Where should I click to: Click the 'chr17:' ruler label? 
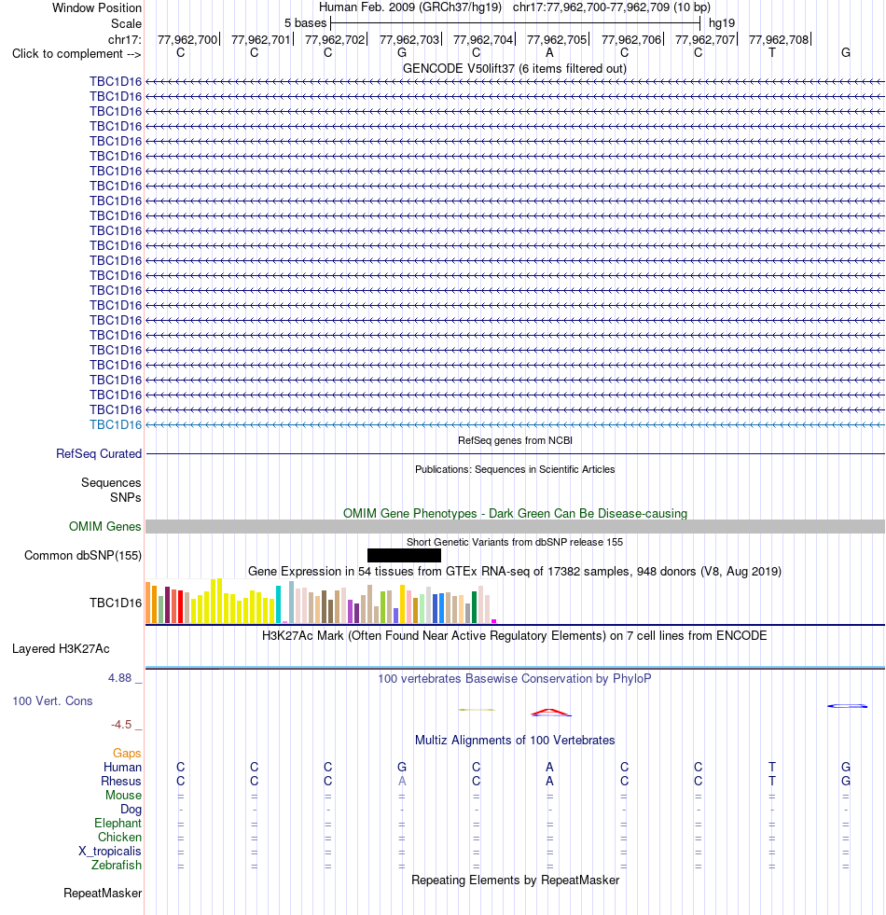point(124,39)
